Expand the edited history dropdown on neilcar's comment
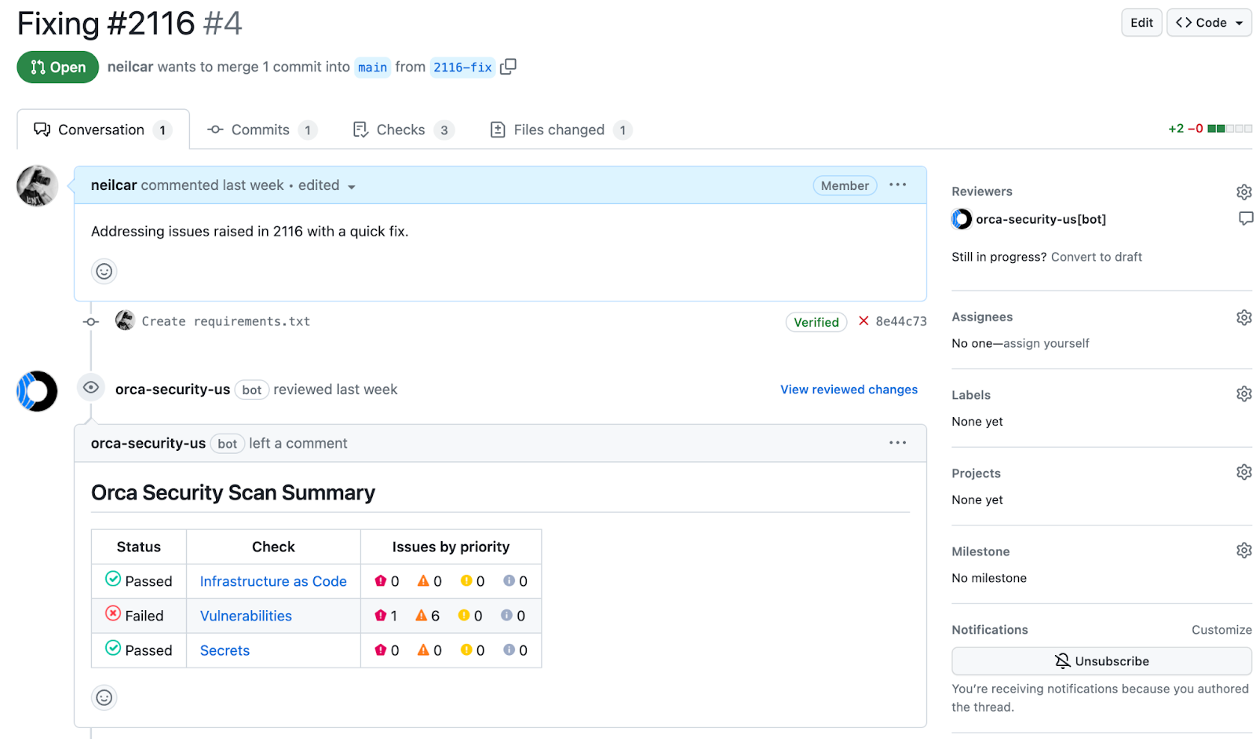This screenshot has height=739, width=1256. (351, 186)
